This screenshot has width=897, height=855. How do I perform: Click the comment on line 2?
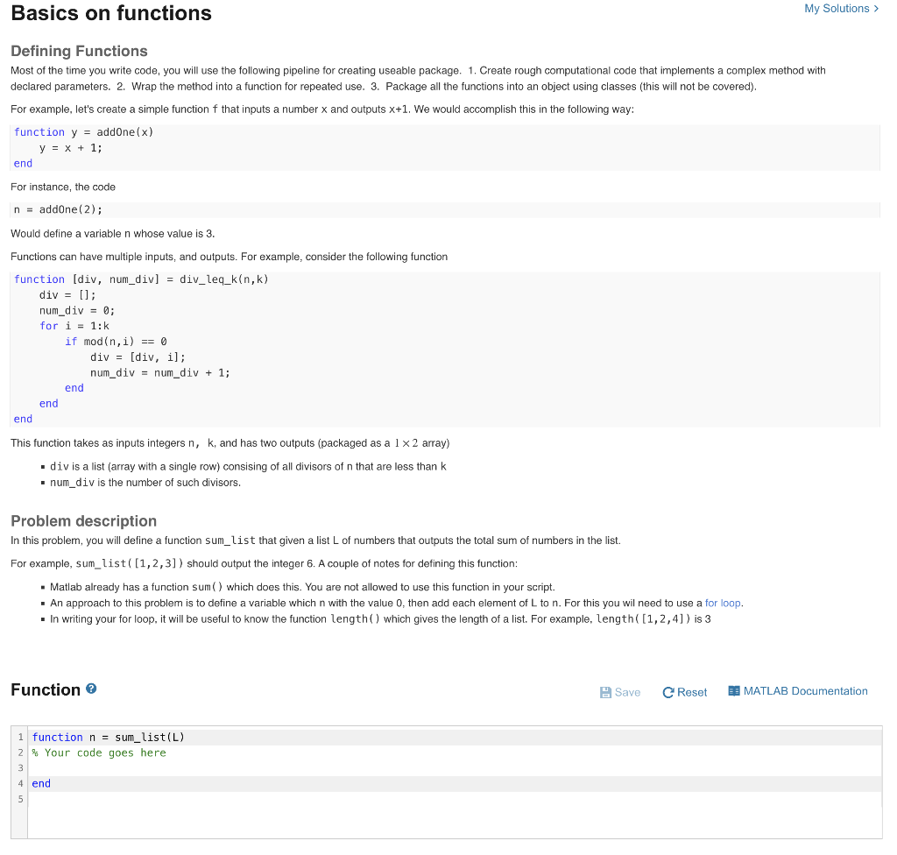pos(99,753)
